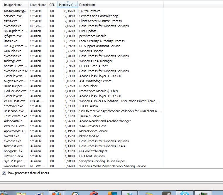Click the 'Local Security Authority Process' description

[102, 41]
